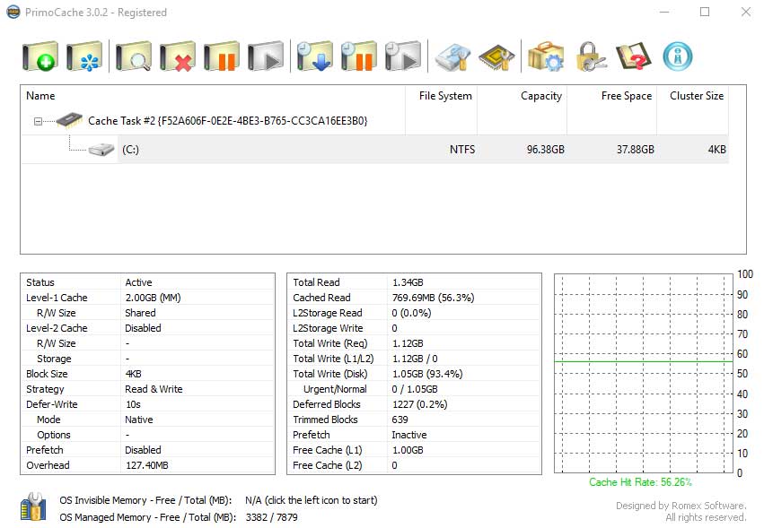
Task: Click the drive icon with red X
Action: [x=178, y=56]
